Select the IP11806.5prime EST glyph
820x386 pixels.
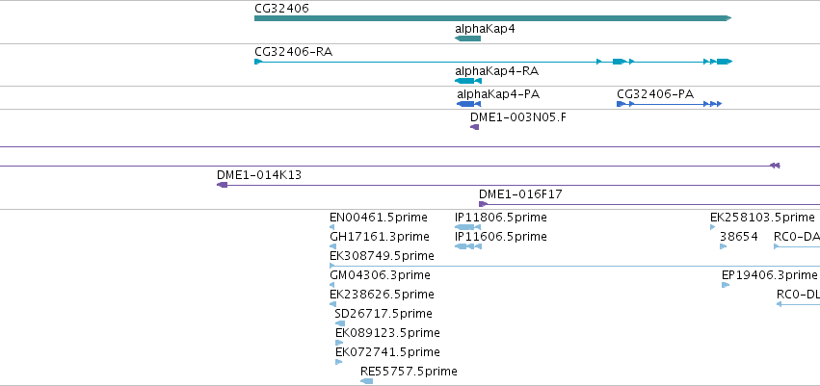(x=468, y=227)
